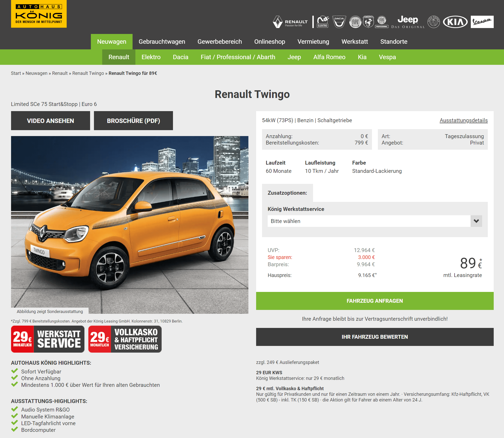Image resolution: width=504 pixels, height=438 pixels.
Task: Click the UVP value 12.964 €
Action: tap(364, 250)
